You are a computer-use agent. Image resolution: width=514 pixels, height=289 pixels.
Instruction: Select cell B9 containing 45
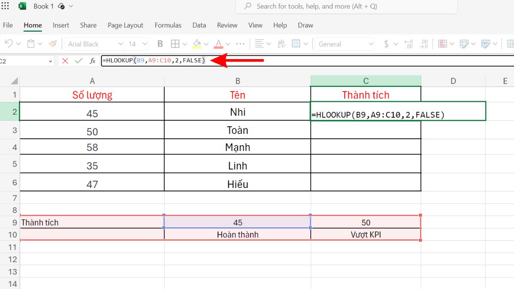click(238, 222)
